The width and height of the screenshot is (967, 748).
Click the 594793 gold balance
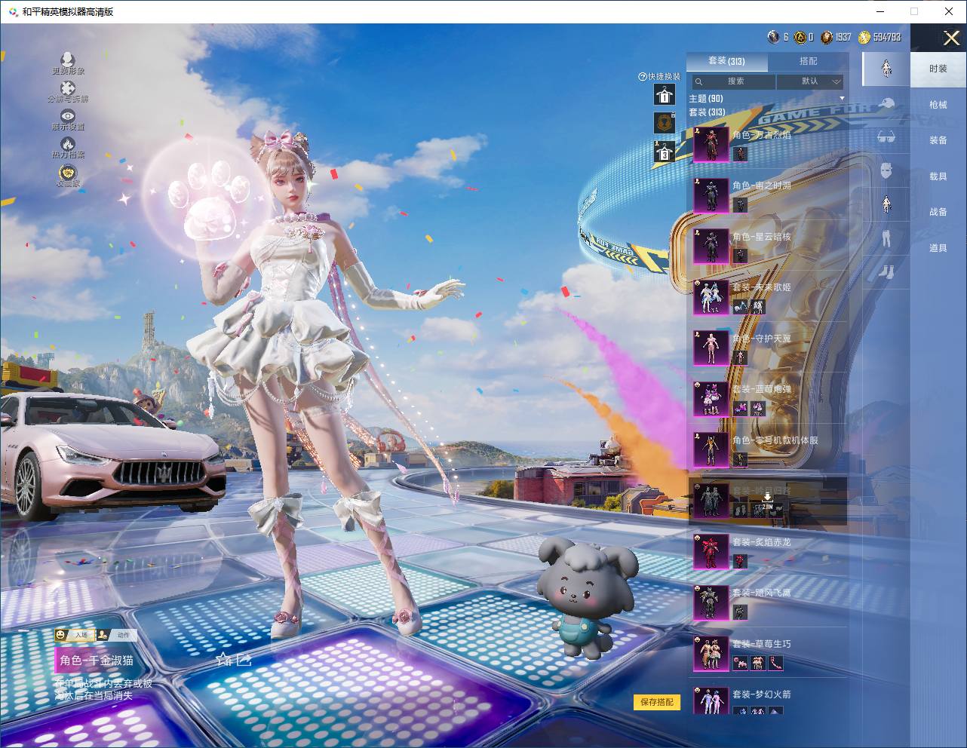pyautogui.click(x=886, y=37)
